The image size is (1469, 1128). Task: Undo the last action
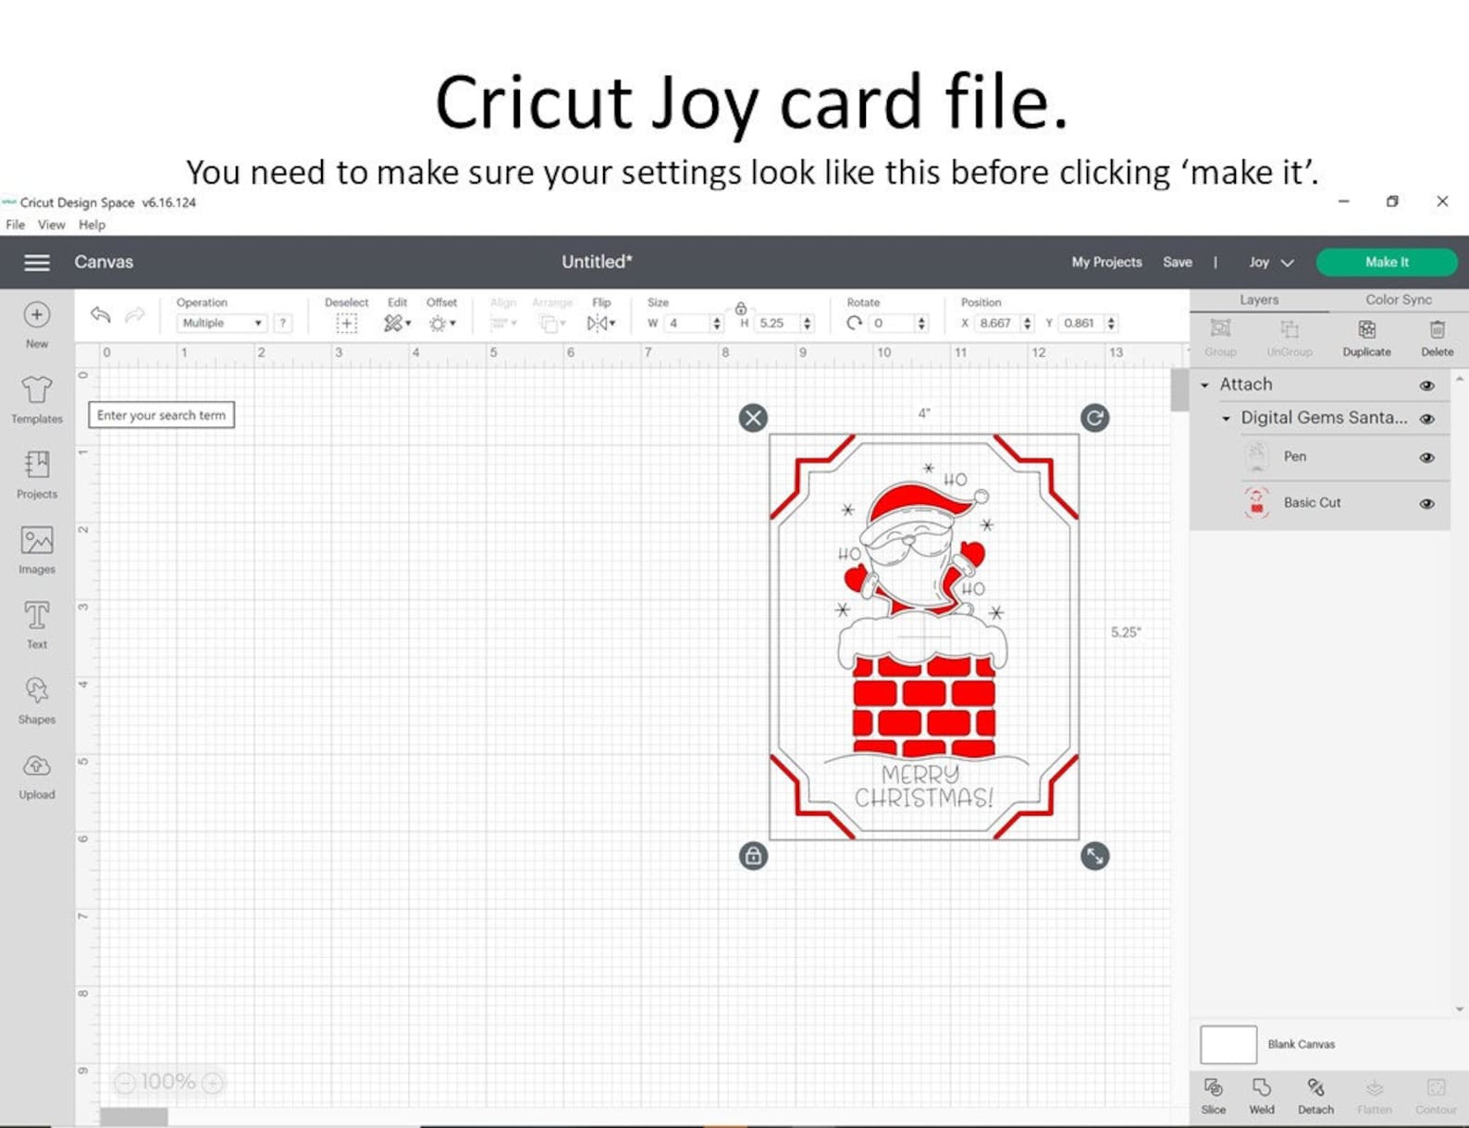101,315
